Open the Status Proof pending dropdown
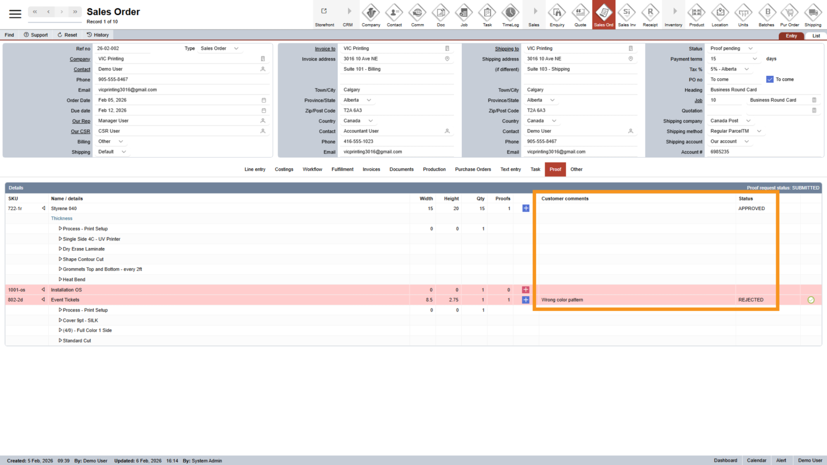827x465 pixels. click(750, 49)
